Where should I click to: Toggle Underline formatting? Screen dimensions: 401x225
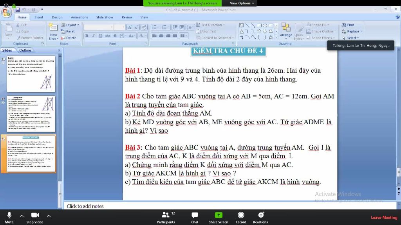tap(101, 36)
